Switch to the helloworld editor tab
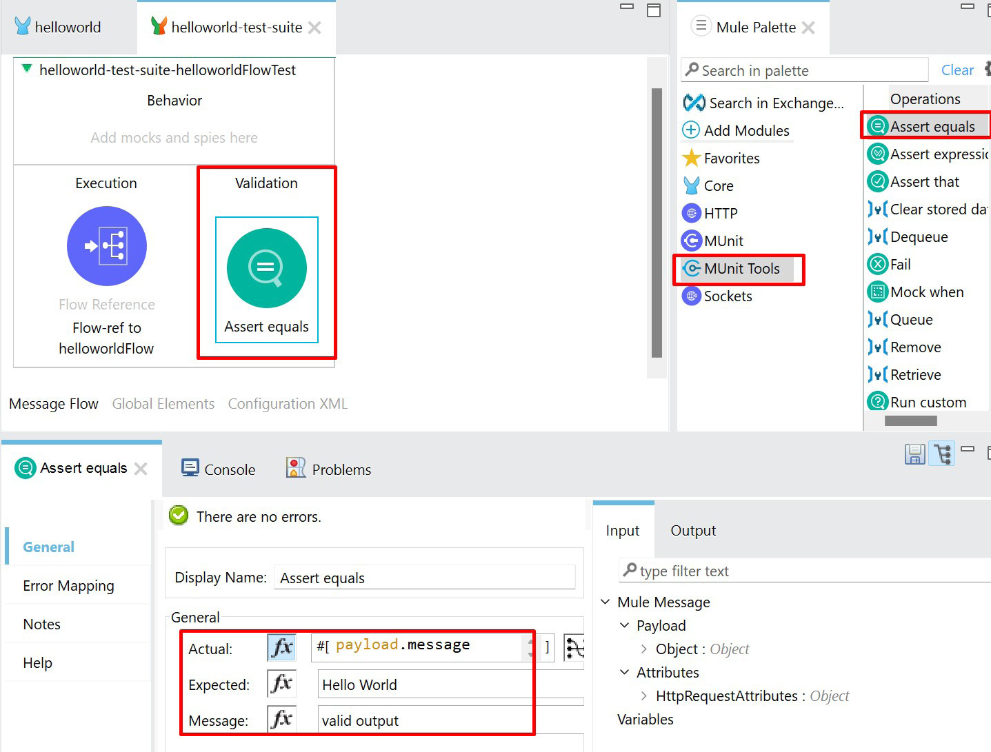991x752 pixels. tap(58, 28)
